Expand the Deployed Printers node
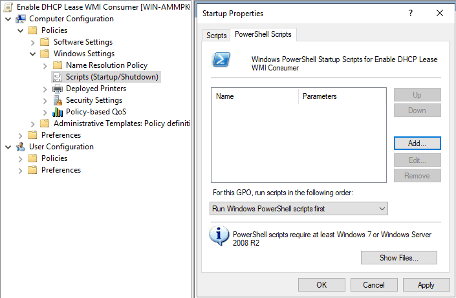The image size is (456, 298). pyautogui.click(x=45, y=89)
